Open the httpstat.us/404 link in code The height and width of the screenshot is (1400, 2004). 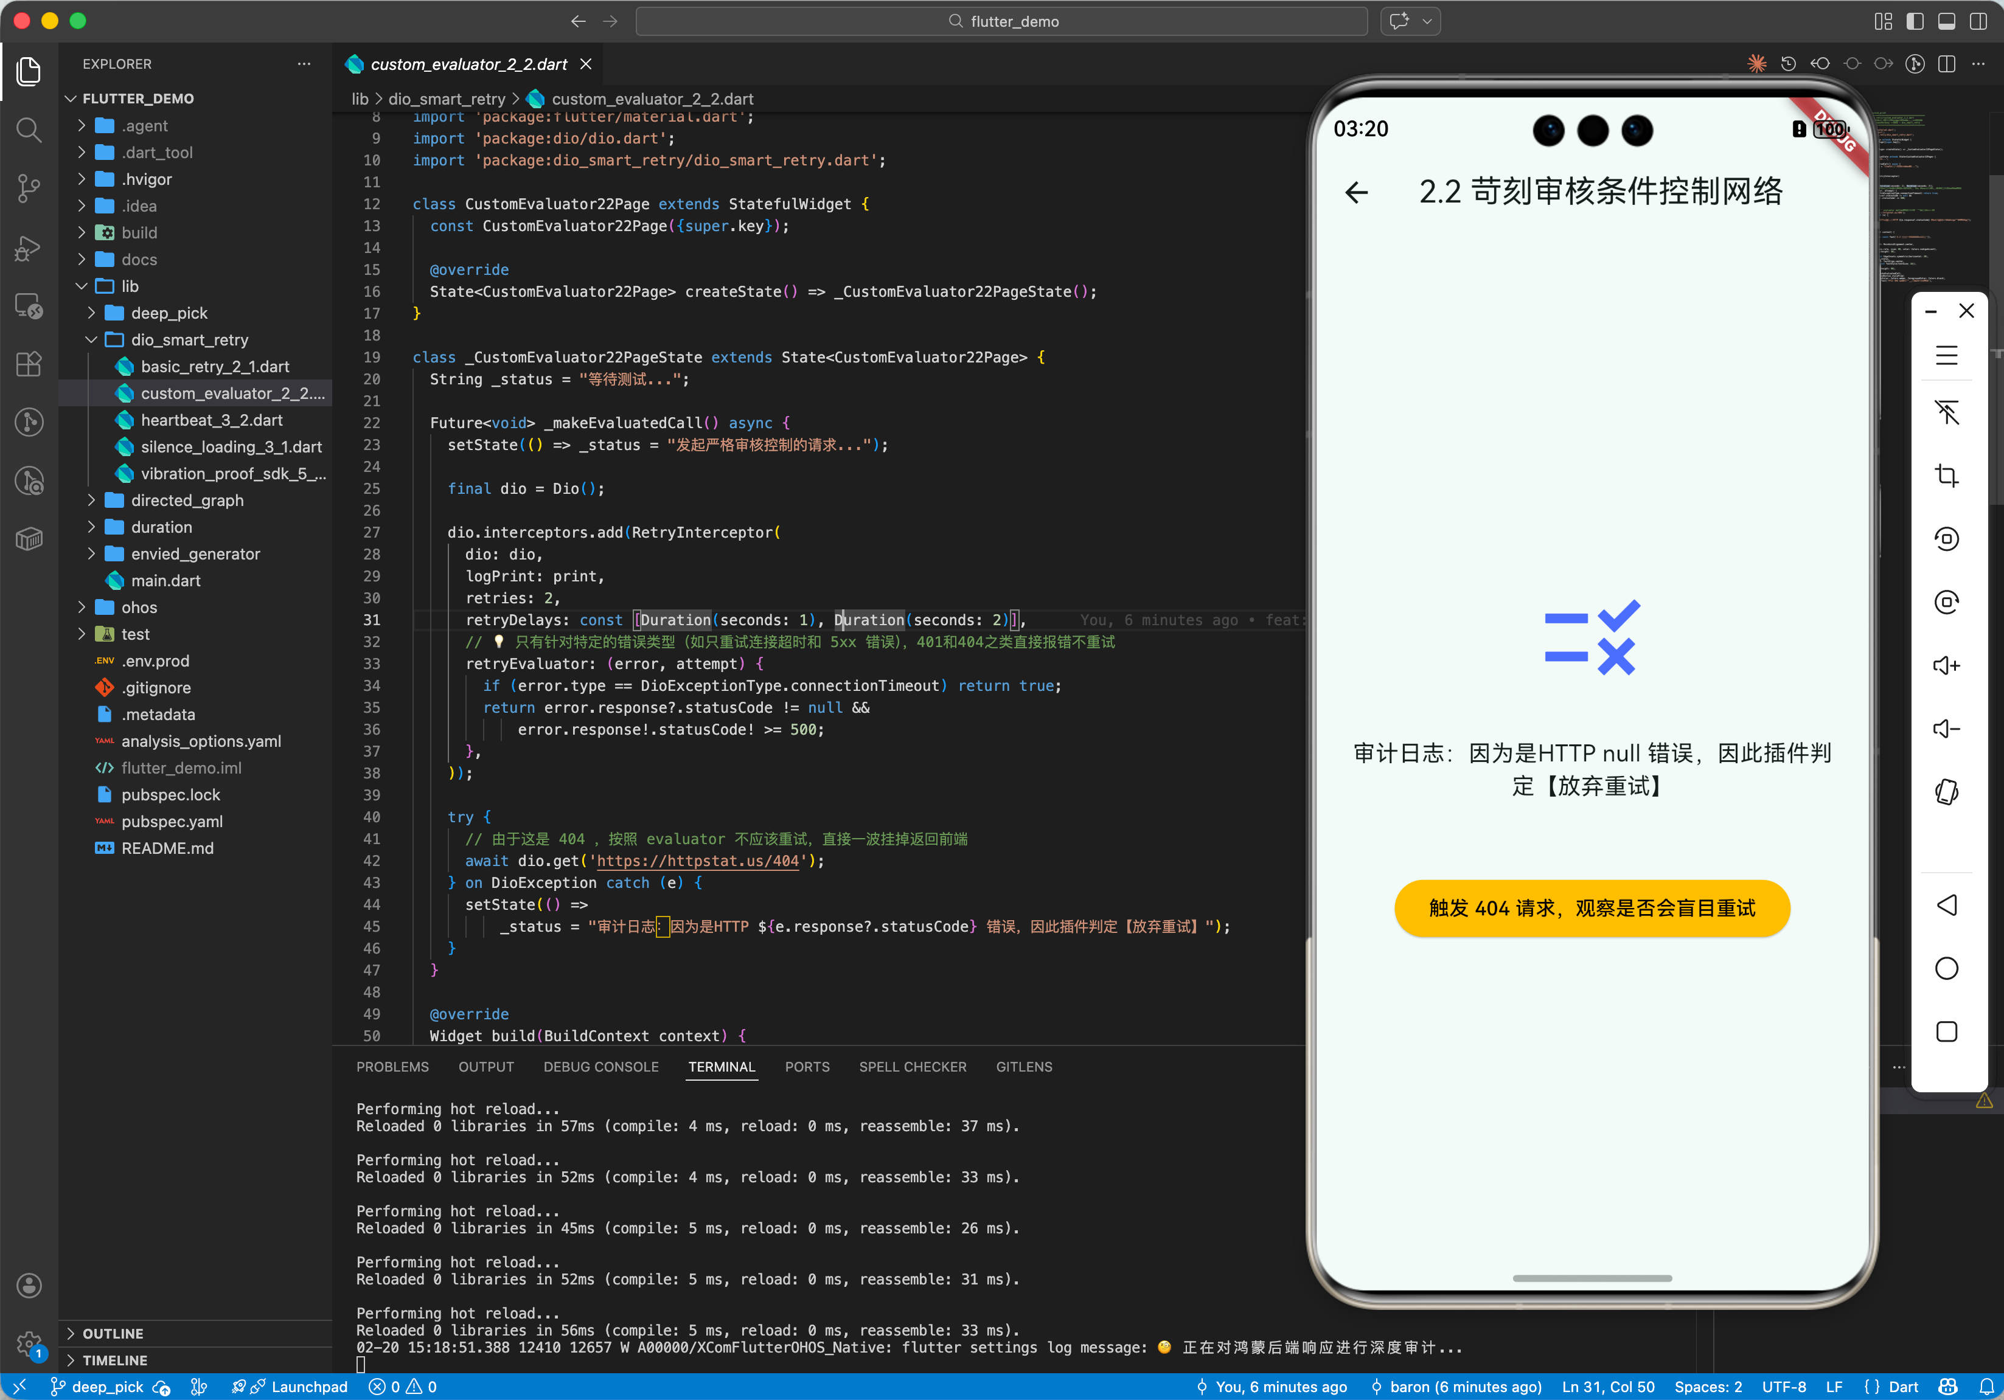pyautogui.click(x=697, y=861)
